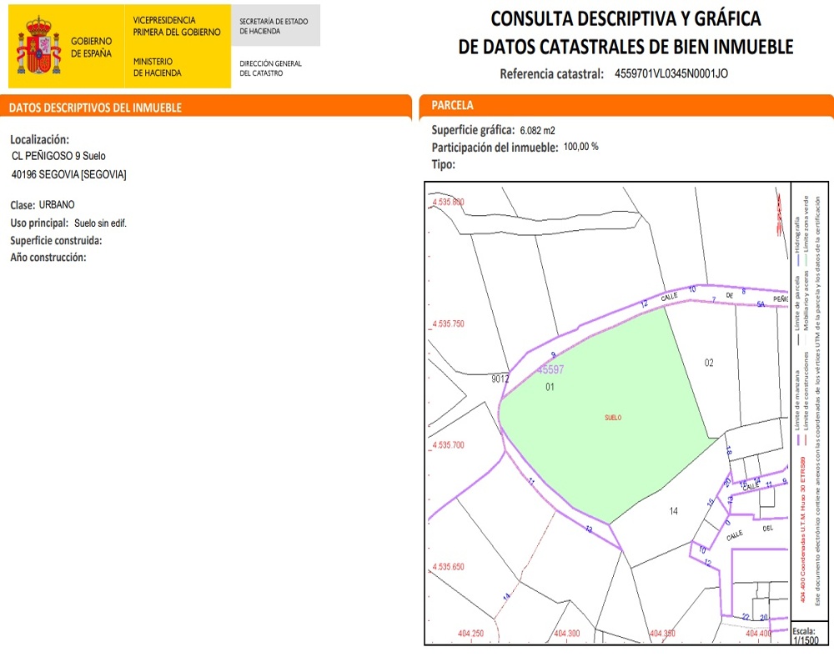Click the PARCELA section header
Viewport: 834px width, 667px height.
[453, 106]
